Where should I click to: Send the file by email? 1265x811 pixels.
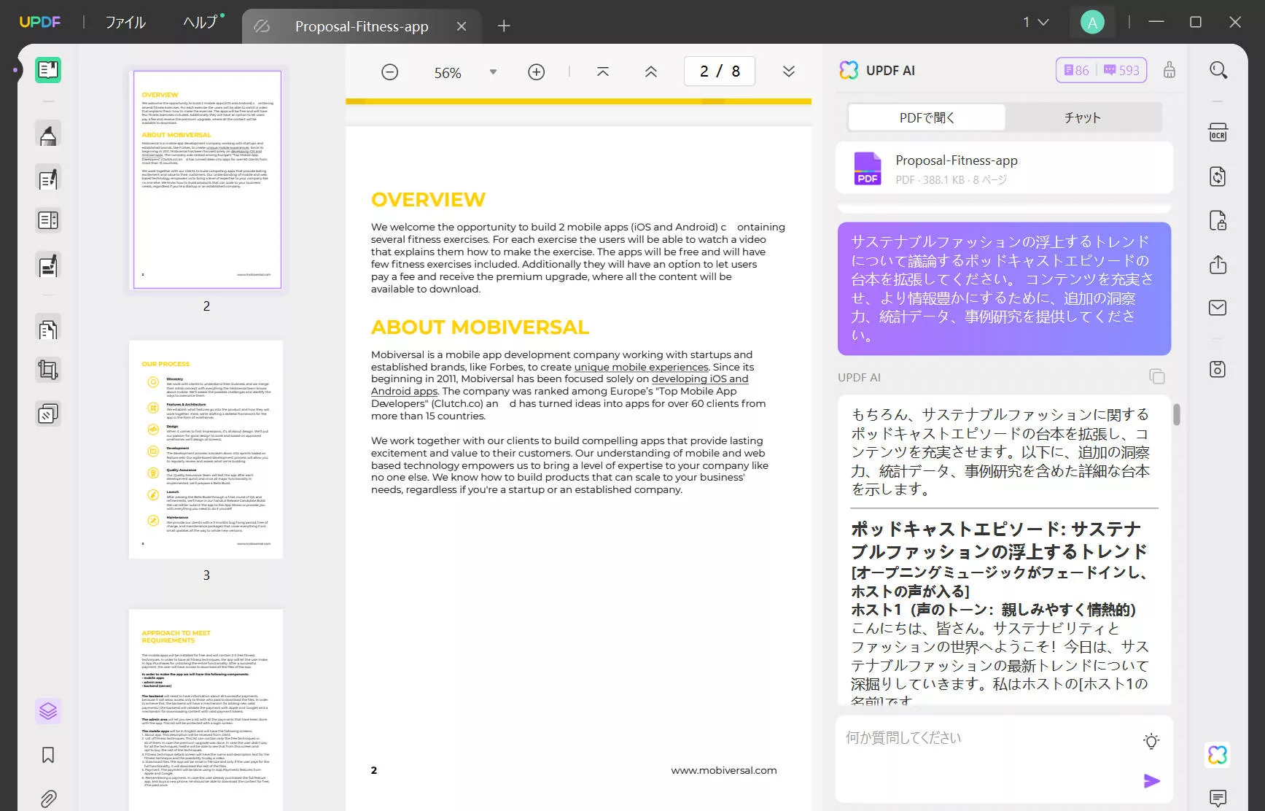[1218, 308]
